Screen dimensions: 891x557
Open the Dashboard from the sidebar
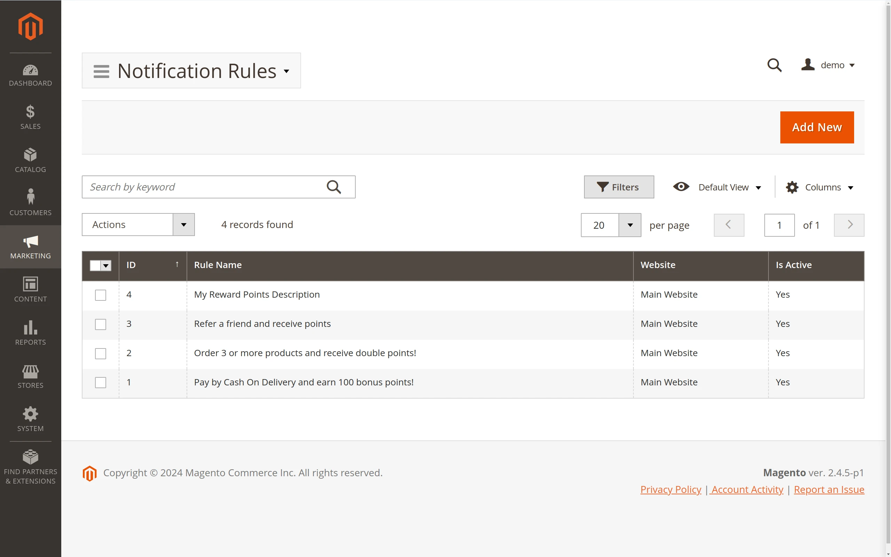click(30, 75)
